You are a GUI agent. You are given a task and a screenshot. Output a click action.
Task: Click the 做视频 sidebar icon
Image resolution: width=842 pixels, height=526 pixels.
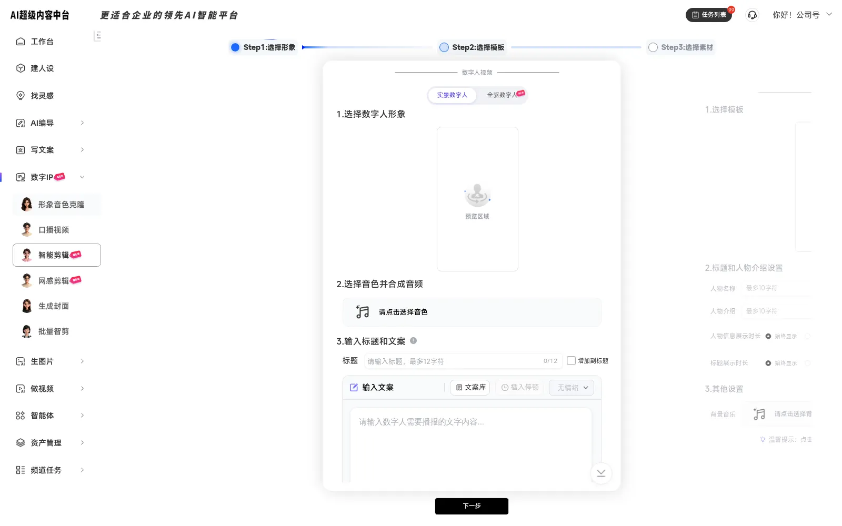click(x=21, y=389)
